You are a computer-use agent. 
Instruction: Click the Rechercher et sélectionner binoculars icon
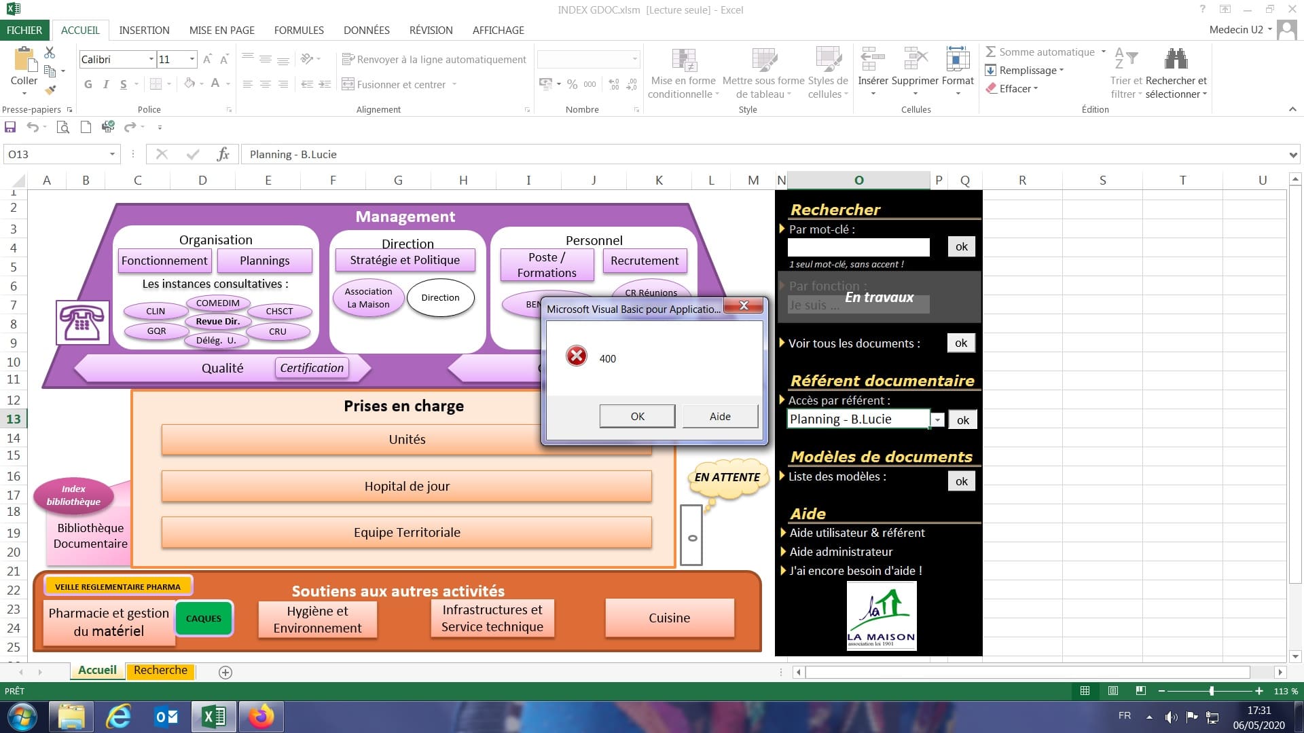1176,60
